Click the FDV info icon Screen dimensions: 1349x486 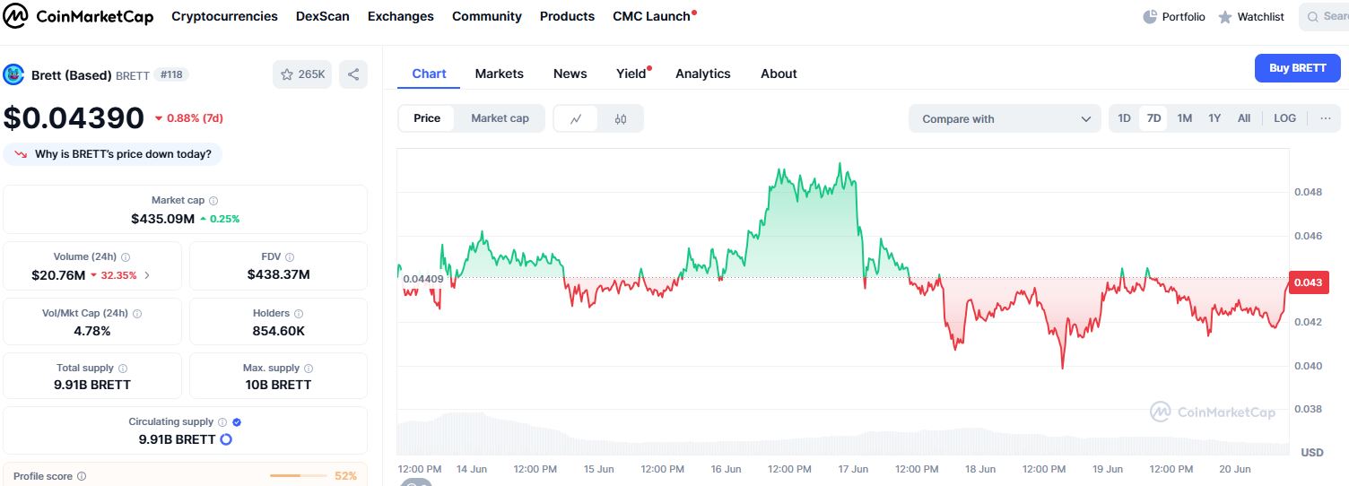(290, 257)
